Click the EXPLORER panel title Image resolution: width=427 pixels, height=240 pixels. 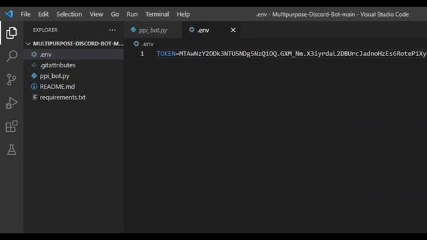(x=45, y=30)
